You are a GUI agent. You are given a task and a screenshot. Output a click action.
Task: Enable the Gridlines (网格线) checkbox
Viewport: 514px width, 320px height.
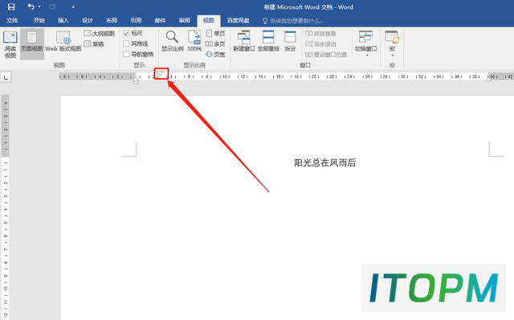pyautogui.click(x=126, y=43)
